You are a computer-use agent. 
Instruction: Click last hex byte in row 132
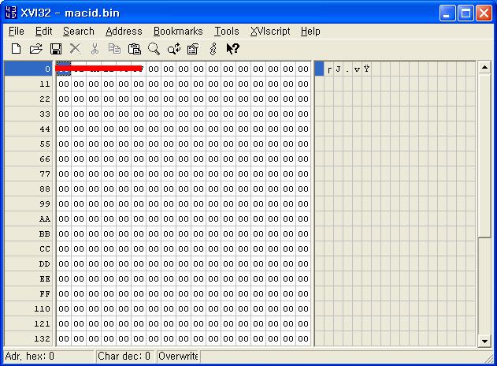click(303, 338)
